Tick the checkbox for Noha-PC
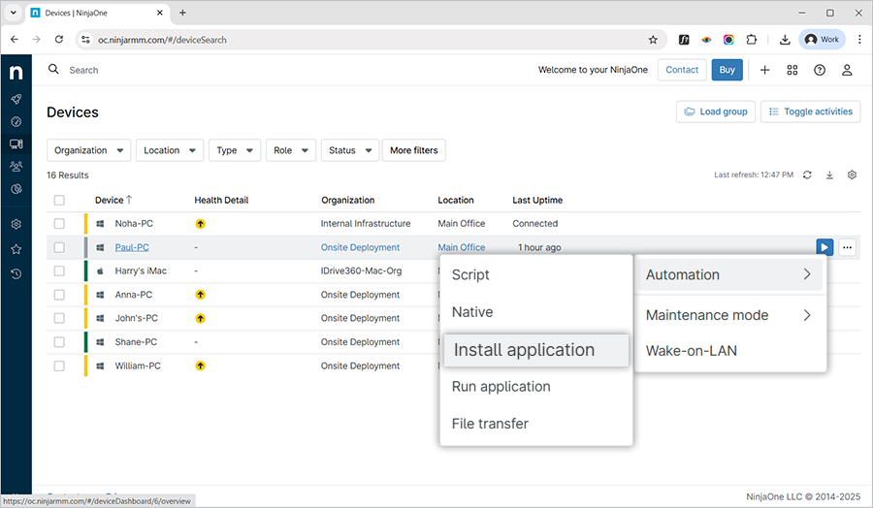873x508 pixels. tap(59, 224)
